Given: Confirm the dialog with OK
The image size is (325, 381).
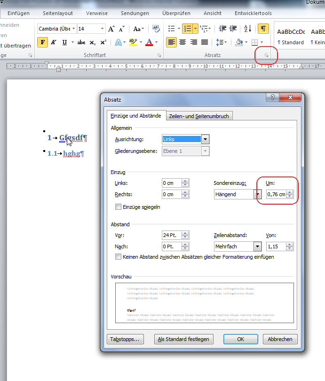Looking at the screenshot, I should [240, 339].
